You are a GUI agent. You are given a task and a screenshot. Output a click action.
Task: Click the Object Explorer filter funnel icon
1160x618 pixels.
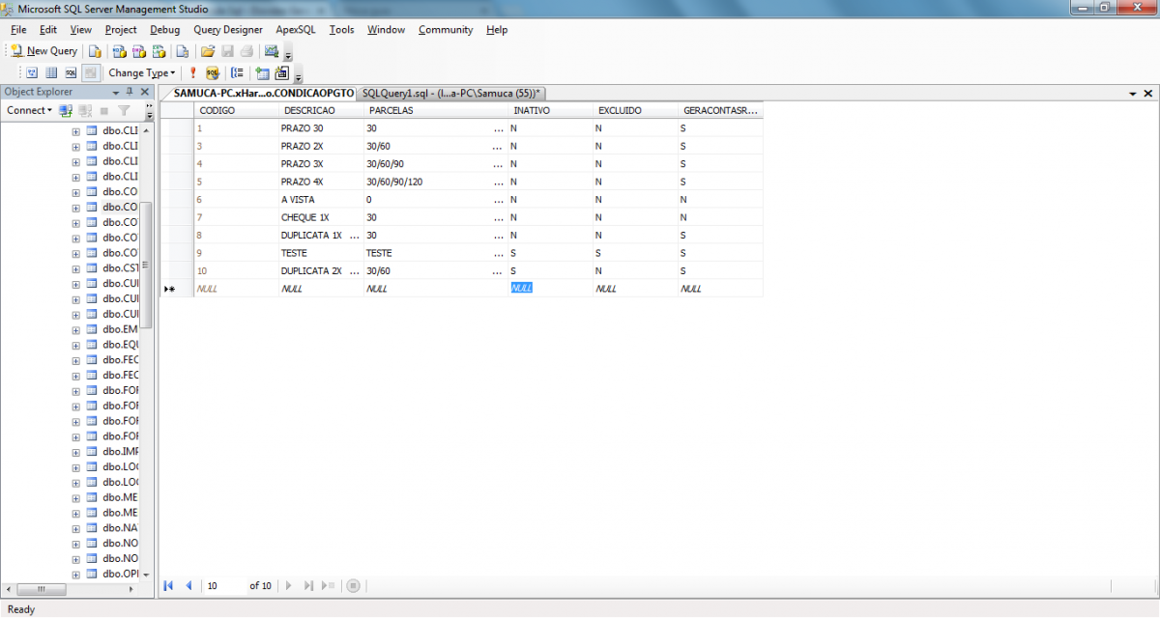pyautogui.click(x=124, y=110)
